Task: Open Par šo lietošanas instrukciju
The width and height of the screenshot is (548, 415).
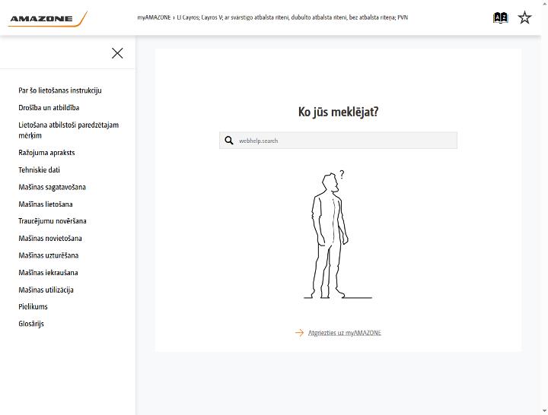Action: [x=60, y=90]
